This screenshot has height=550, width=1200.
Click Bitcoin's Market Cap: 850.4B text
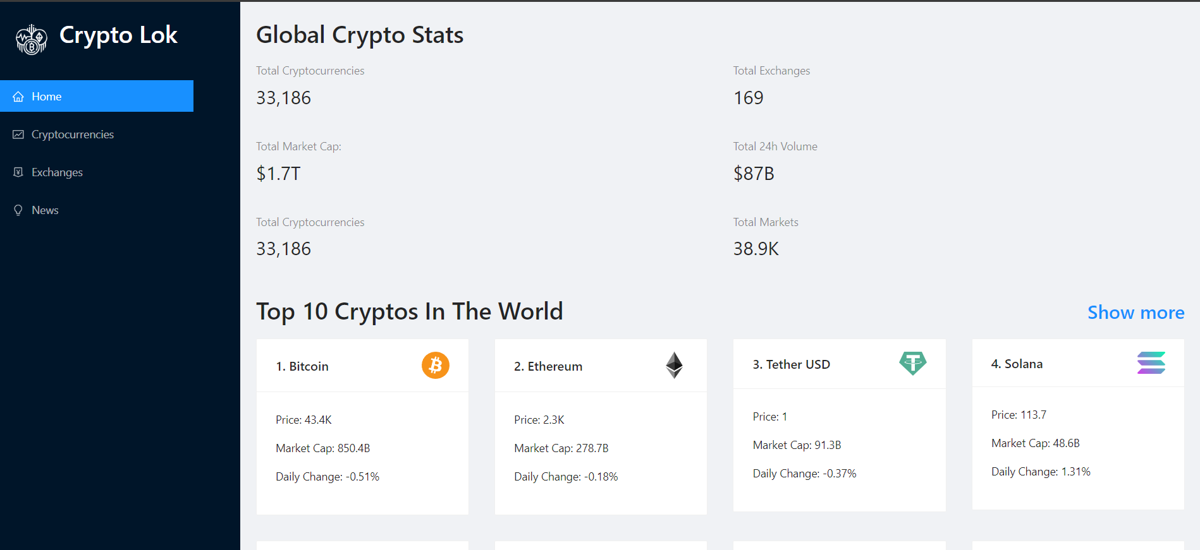click(x=323, y=448)
